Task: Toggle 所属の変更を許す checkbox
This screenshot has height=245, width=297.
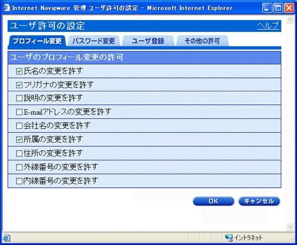Action: 19,140
